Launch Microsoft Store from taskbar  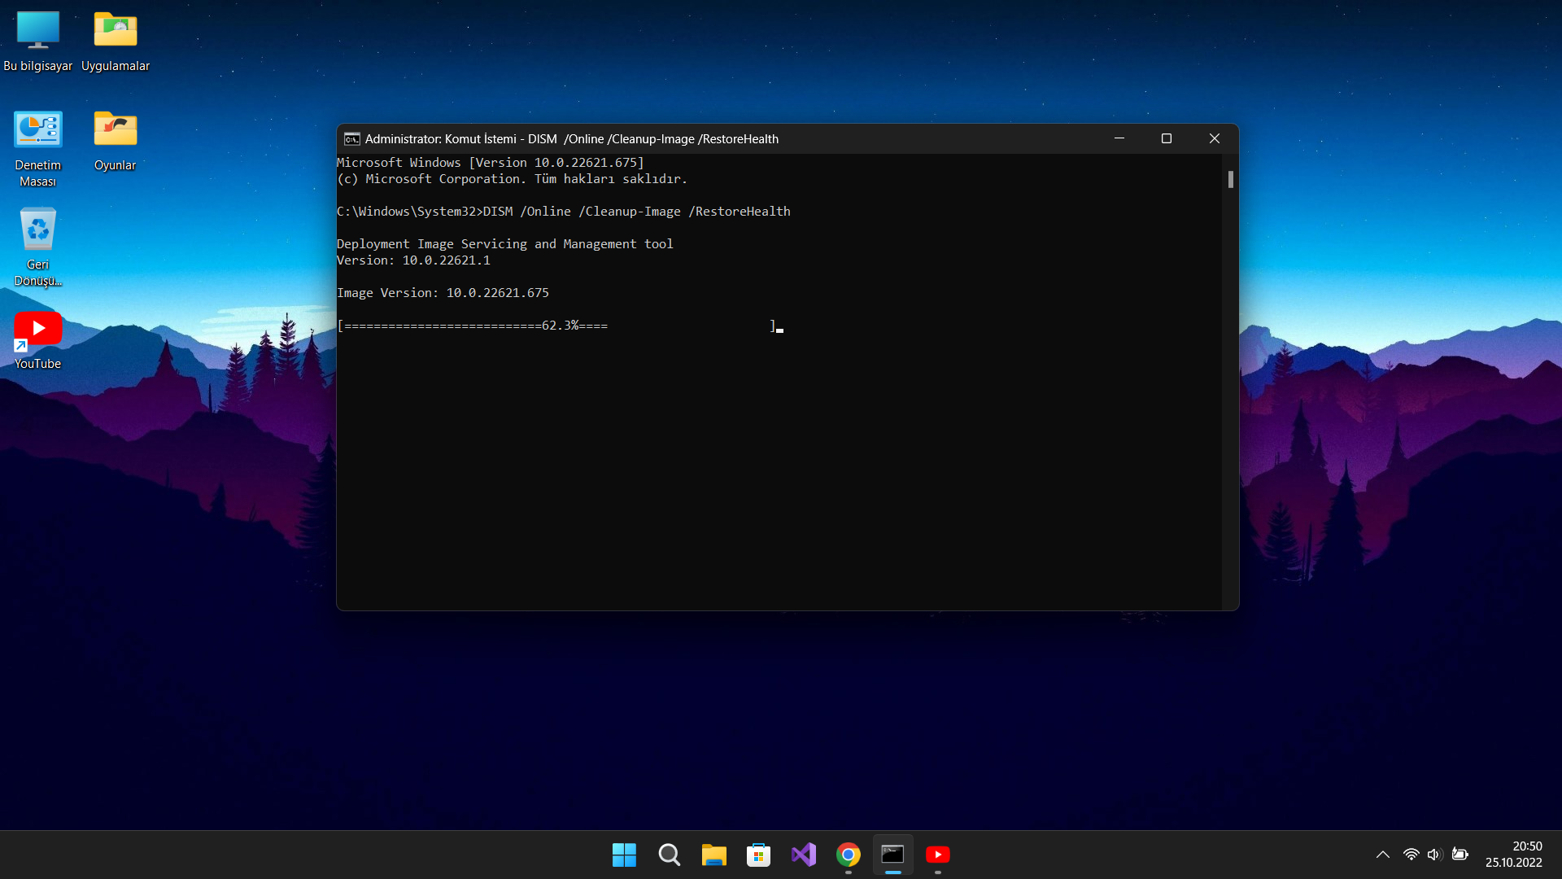point(758,855)
